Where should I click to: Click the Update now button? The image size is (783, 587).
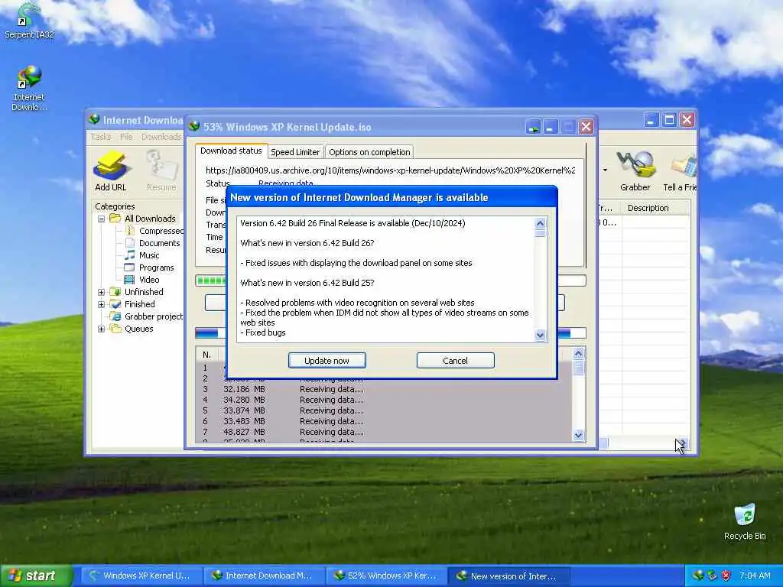coord(327,361)
